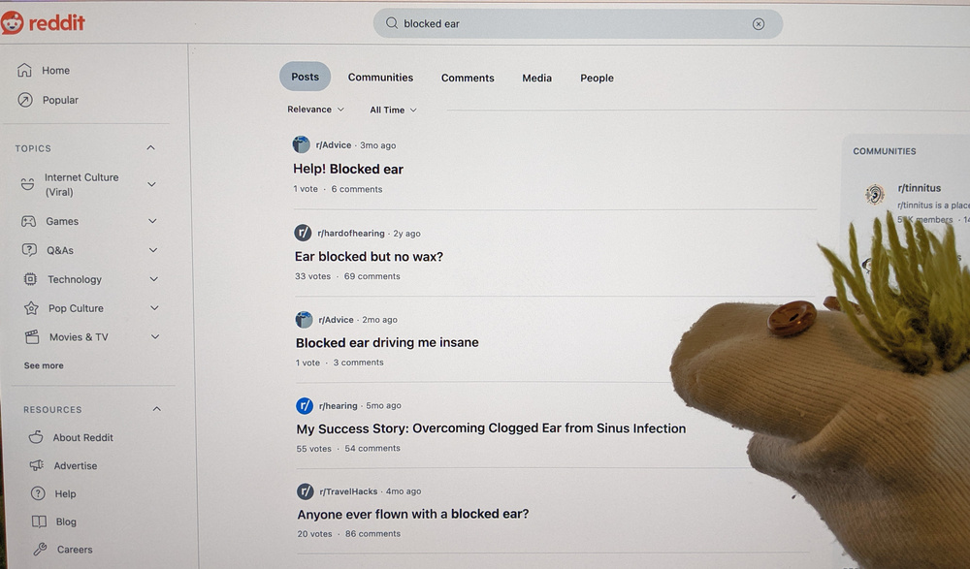Expand the Q&As topic chevron
970x569 pixels.
153,250
